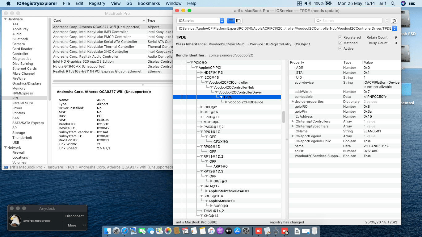Open System Information icon in the dock
This screenshot has width=422, height=237.
276,231
